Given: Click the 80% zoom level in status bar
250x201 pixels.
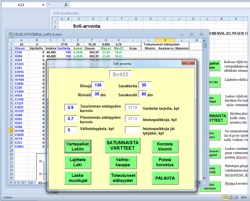Looking at the screenshot, I should (244, 197).
